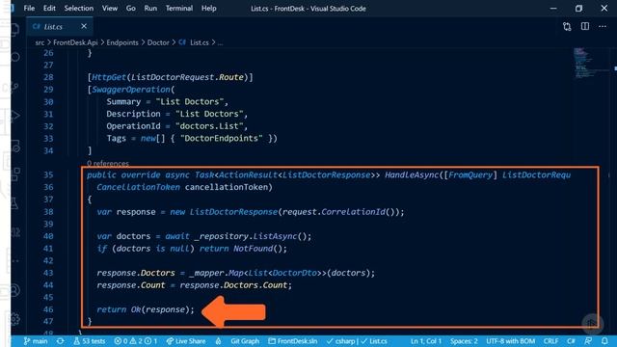The width and height of the screenshot is (617, 347).
Task: Select language mode C# in status bar
Action: tap(571, 341)
